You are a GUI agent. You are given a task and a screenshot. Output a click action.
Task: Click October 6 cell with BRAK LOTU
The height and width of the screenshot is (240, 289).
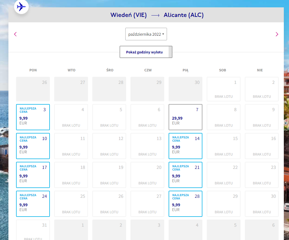[147, 117]
